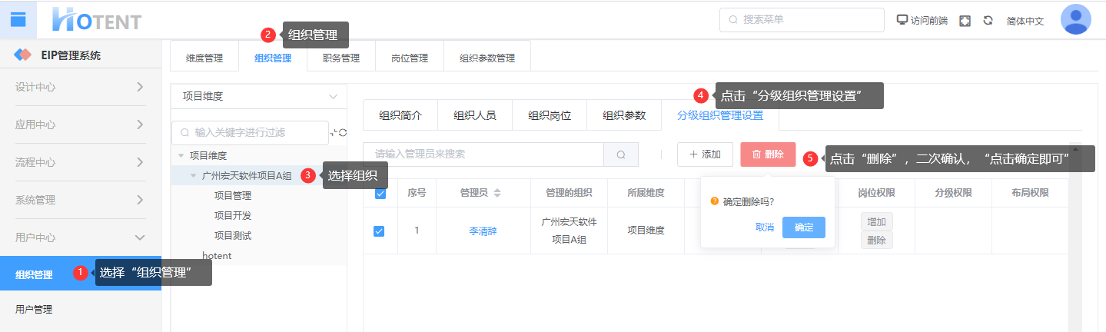Select hotent tree node

pyautogui.click(x=217, y=256)
